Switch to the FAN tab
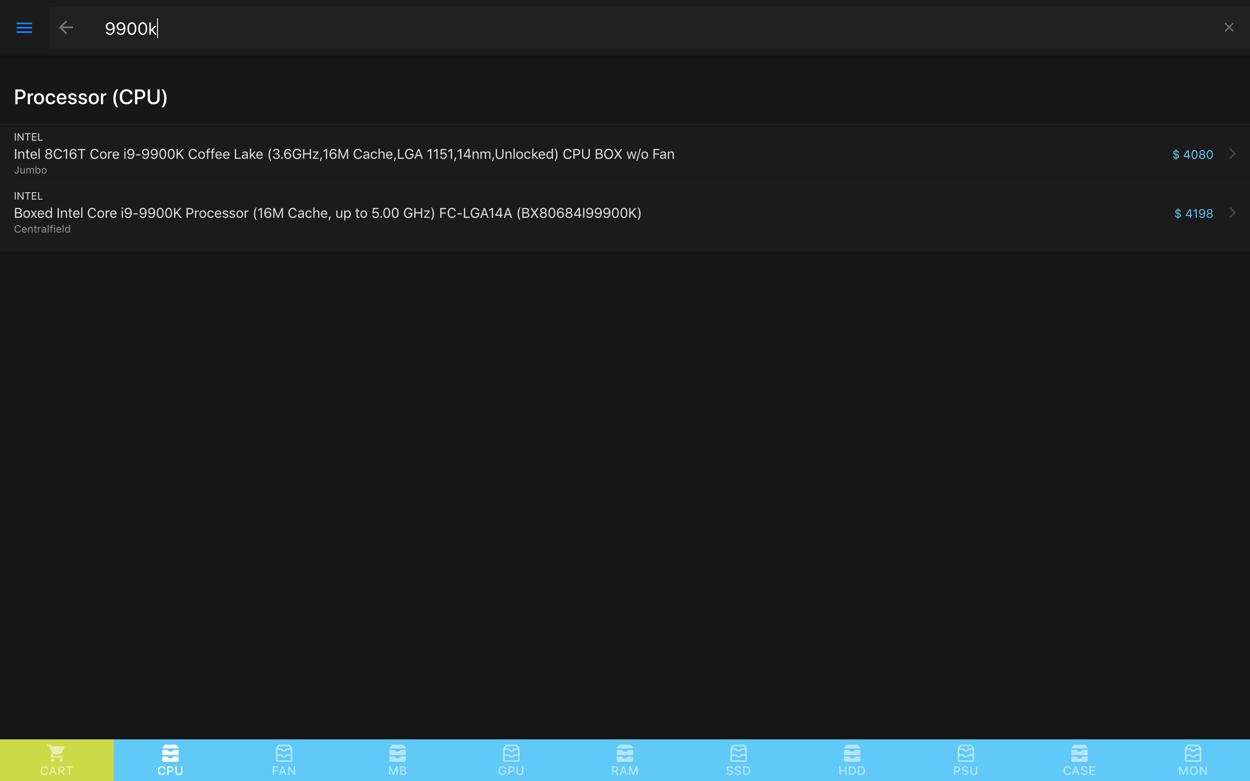This screenshot has width=1250, height=781. tap(284, 760)
